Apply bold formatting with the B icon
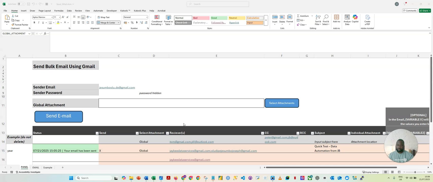 [34, 23]
